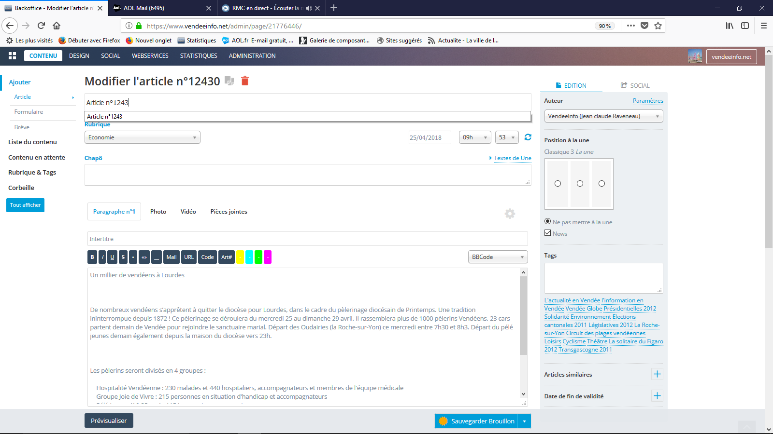This screenshot has width=773, height=434.
Task: Open the Rubrique dropdown showing Economie
Action: click(142, 137)
